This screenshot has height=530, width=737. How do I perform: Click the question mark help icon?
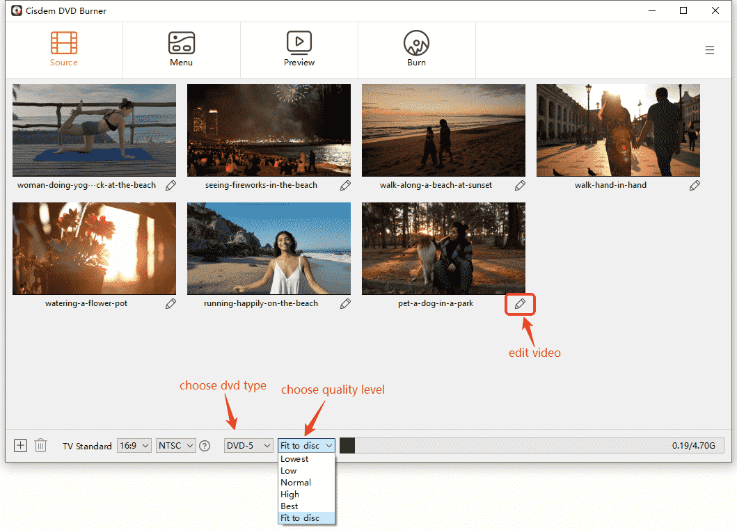point(205,445)
